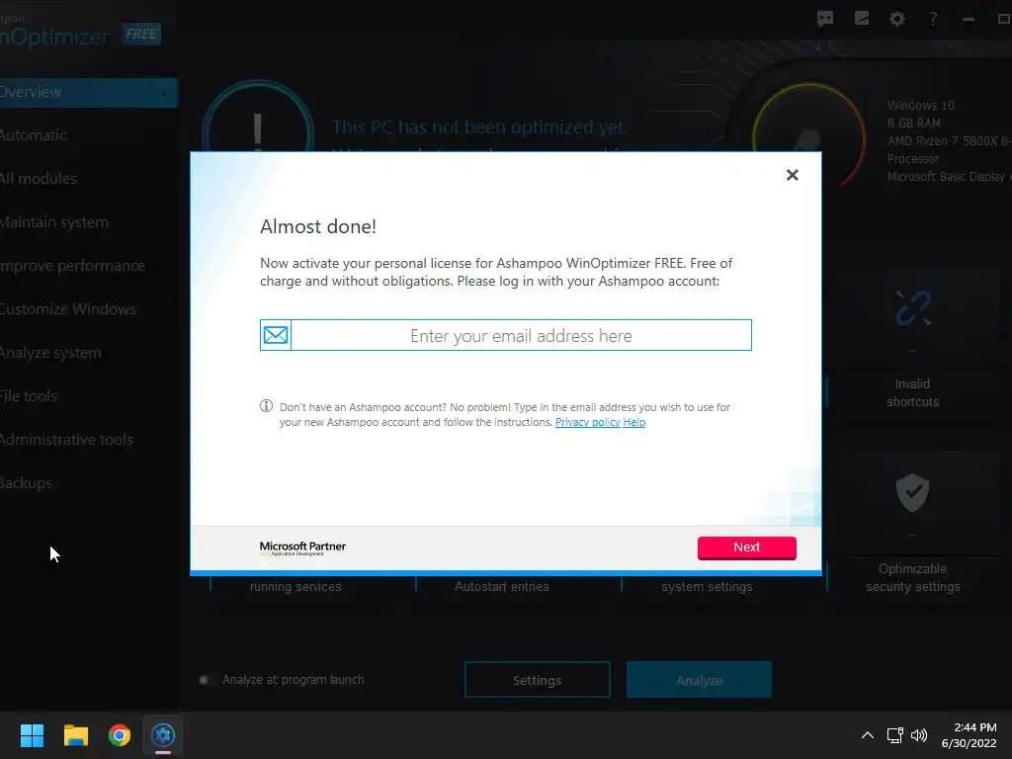This screenshot has width=1012, height=759.
Task: Click the volume speaker tray icon
Action: click(919, 735)
